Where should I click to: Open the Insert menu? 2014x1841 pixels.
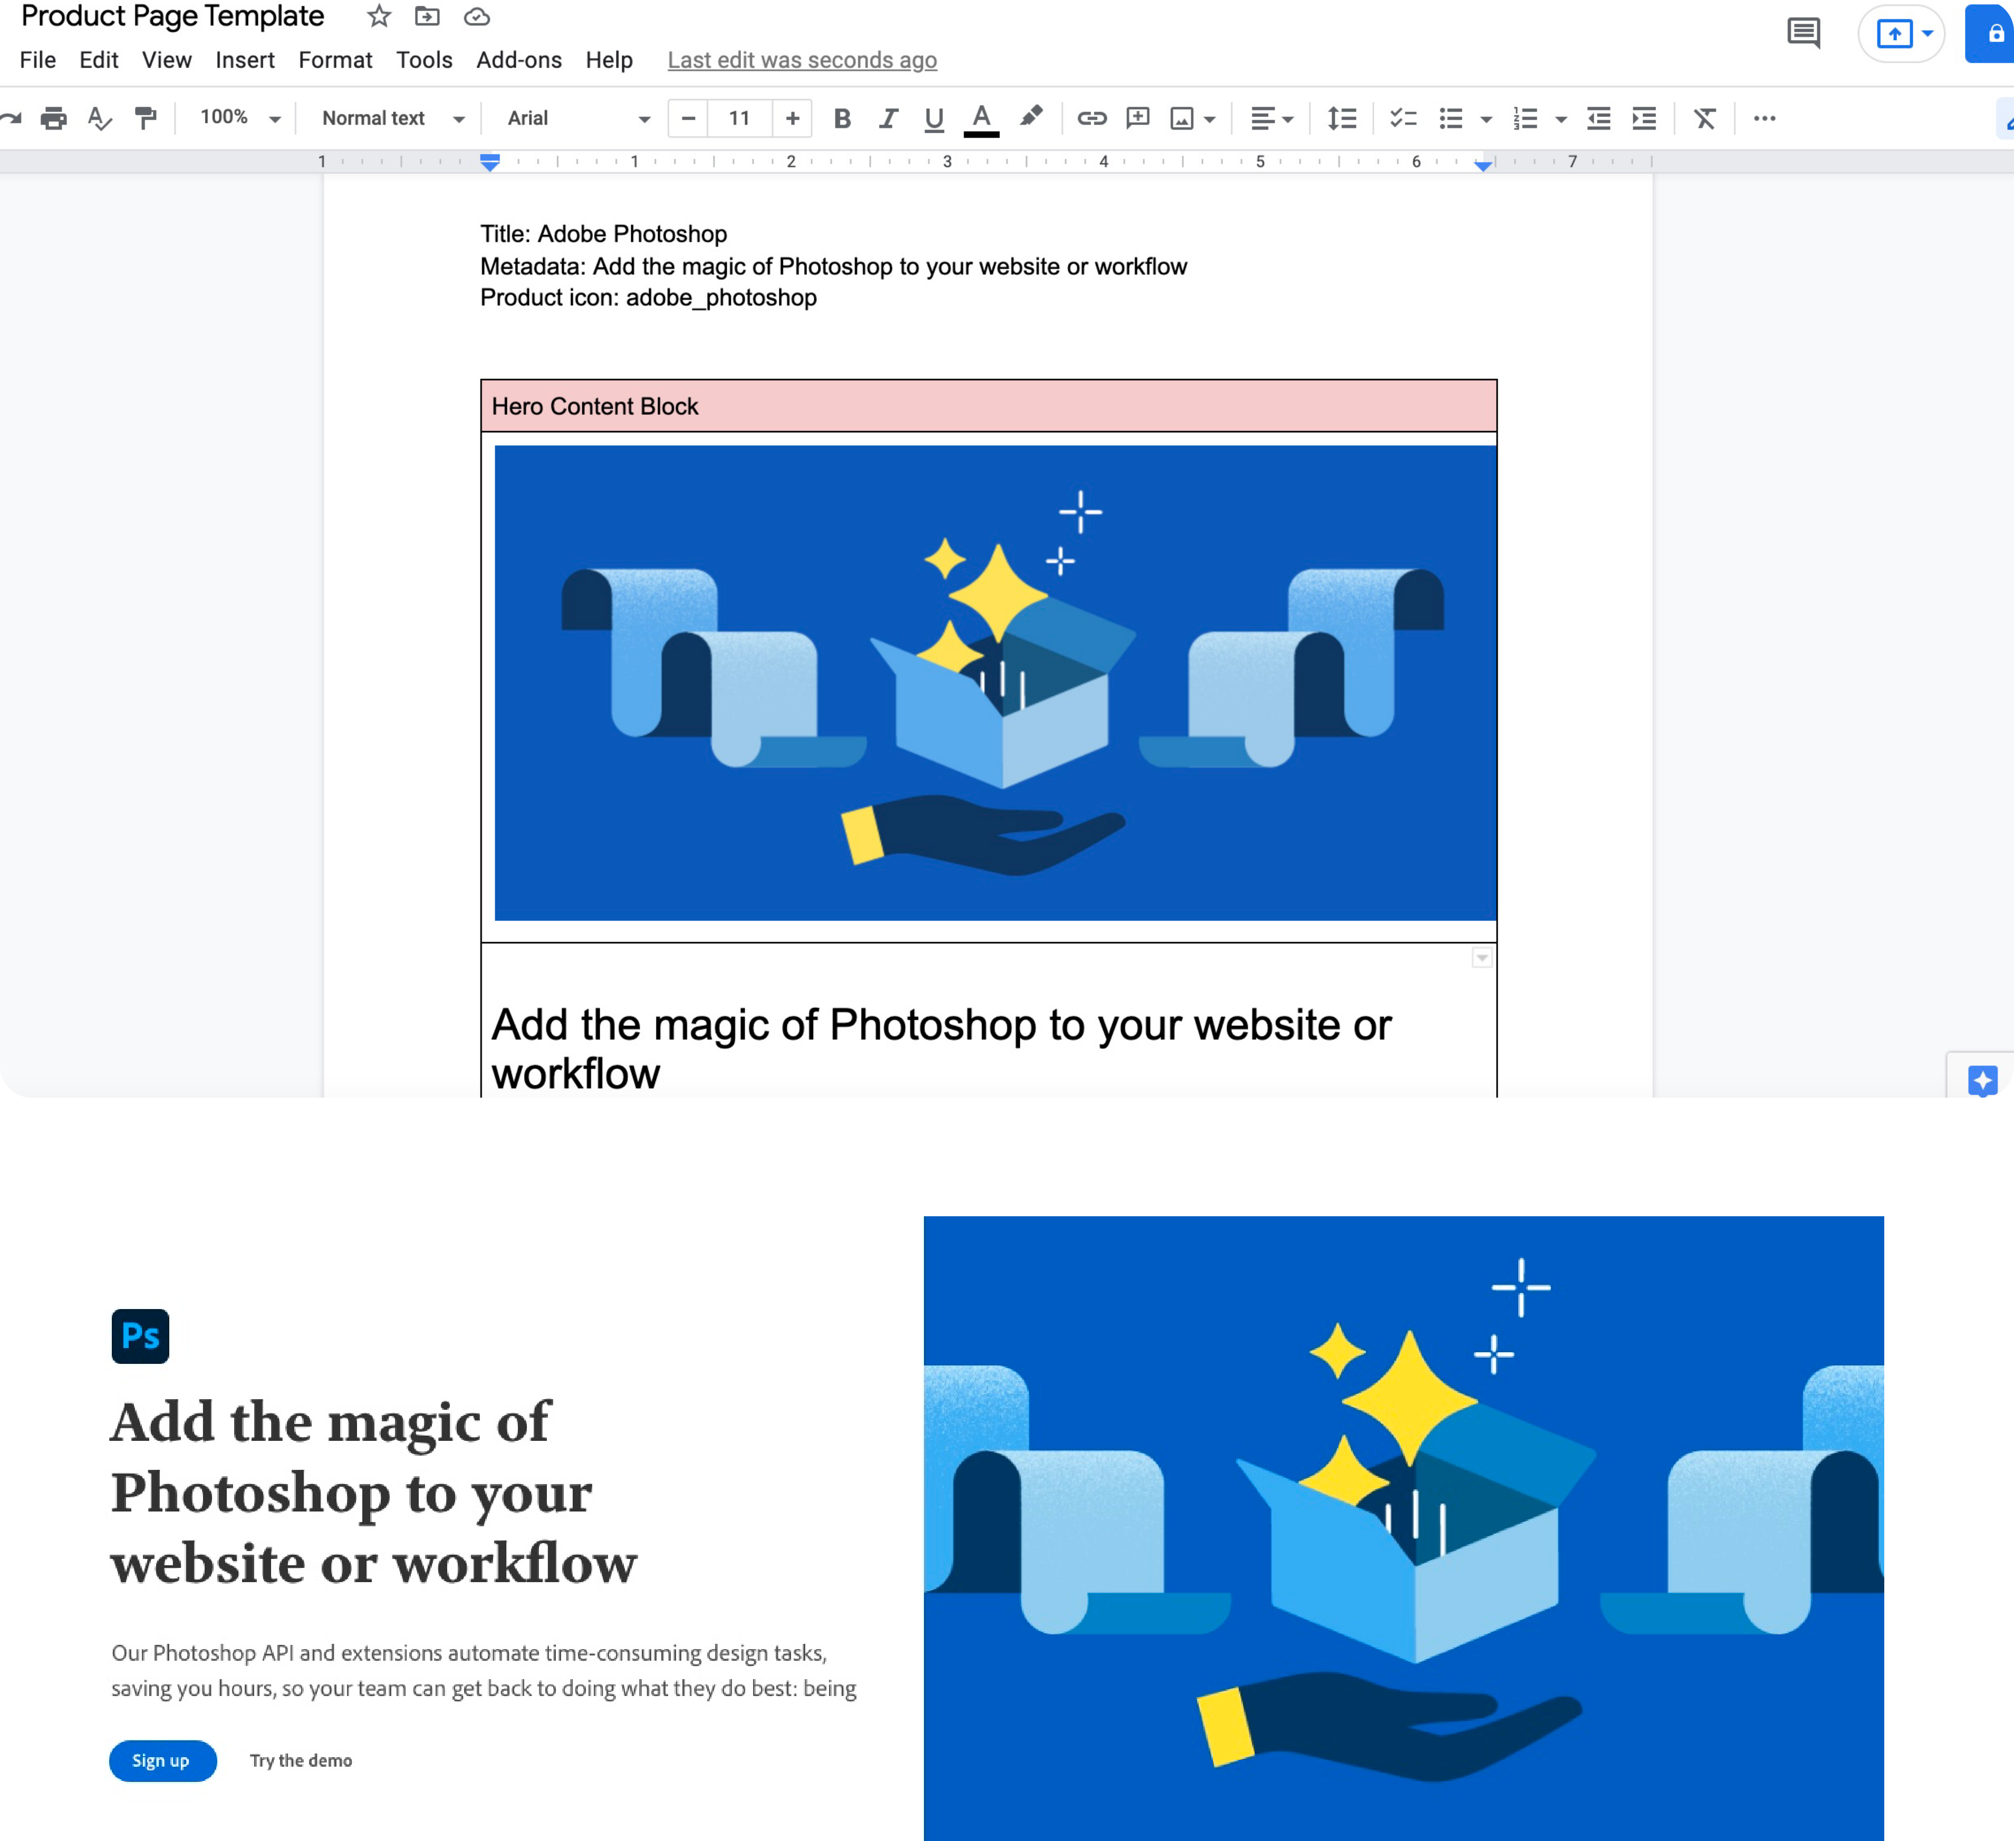[x=245, y=60]
